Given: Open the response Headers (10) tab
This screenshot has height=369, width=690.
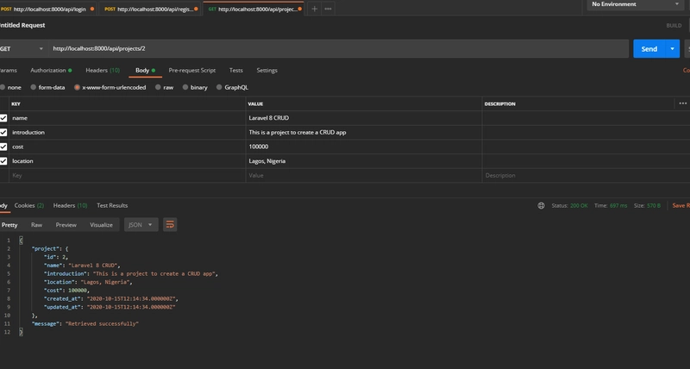Looking at the screenshot, I should [x=70, y=205].
